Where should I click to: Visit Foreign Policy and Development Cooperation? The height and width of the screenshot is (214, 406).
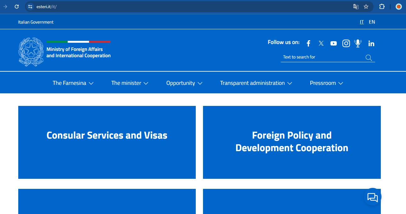tap(292, 142)
